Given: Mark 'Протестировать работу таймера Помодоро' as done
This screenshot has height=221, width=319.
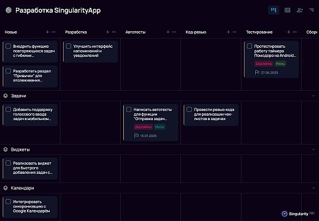Looking at the screenshot, I should [249, 46].
